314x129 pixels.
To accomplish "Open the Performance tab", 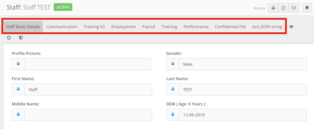I will click(196, 27).
